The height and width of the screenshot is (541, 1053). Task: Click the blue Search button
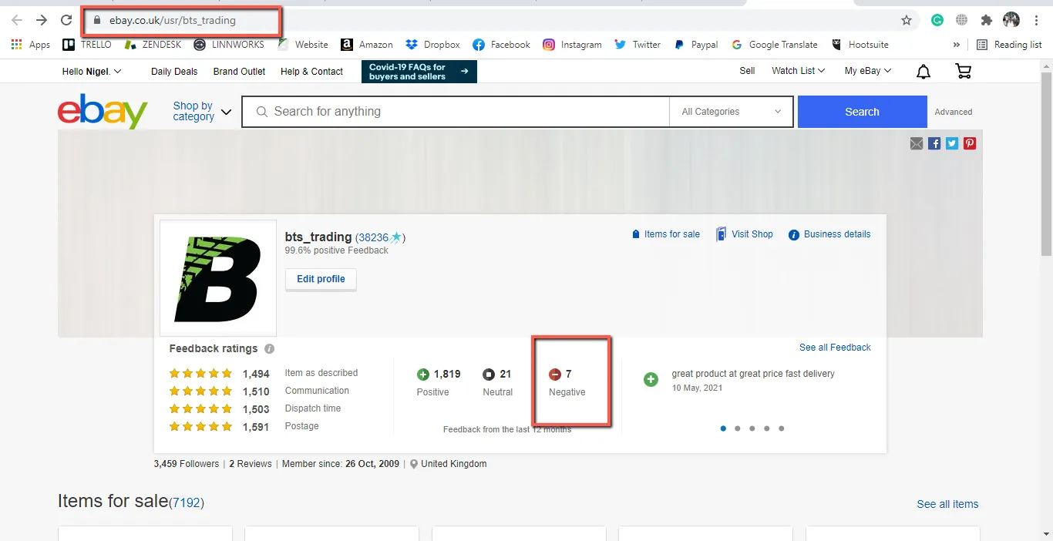862,112
